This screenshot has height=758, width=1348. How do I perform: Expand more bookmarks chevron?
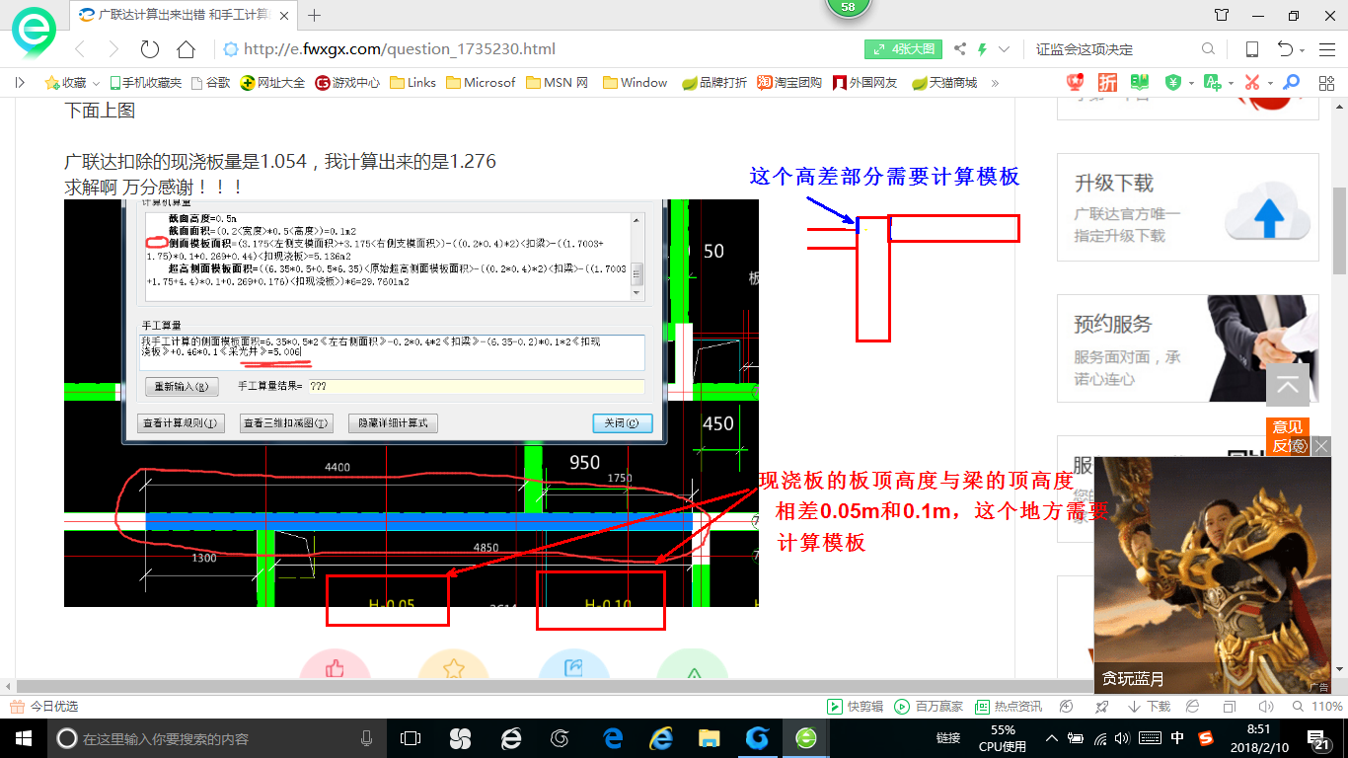click(995, 83)
